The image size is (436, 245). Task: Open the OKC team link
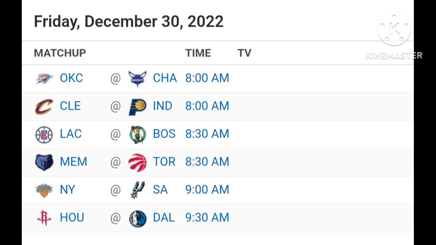pos(71,78)
